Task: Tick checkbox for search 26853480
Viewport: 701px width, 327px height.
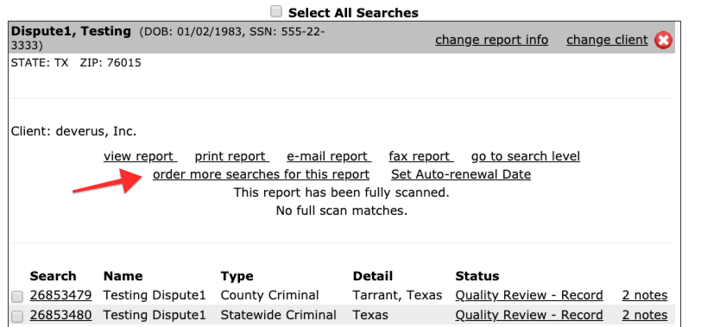Action: 17,317
